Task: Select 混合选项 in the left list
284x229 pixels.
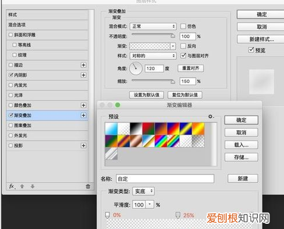Action: tap(48, 25)
